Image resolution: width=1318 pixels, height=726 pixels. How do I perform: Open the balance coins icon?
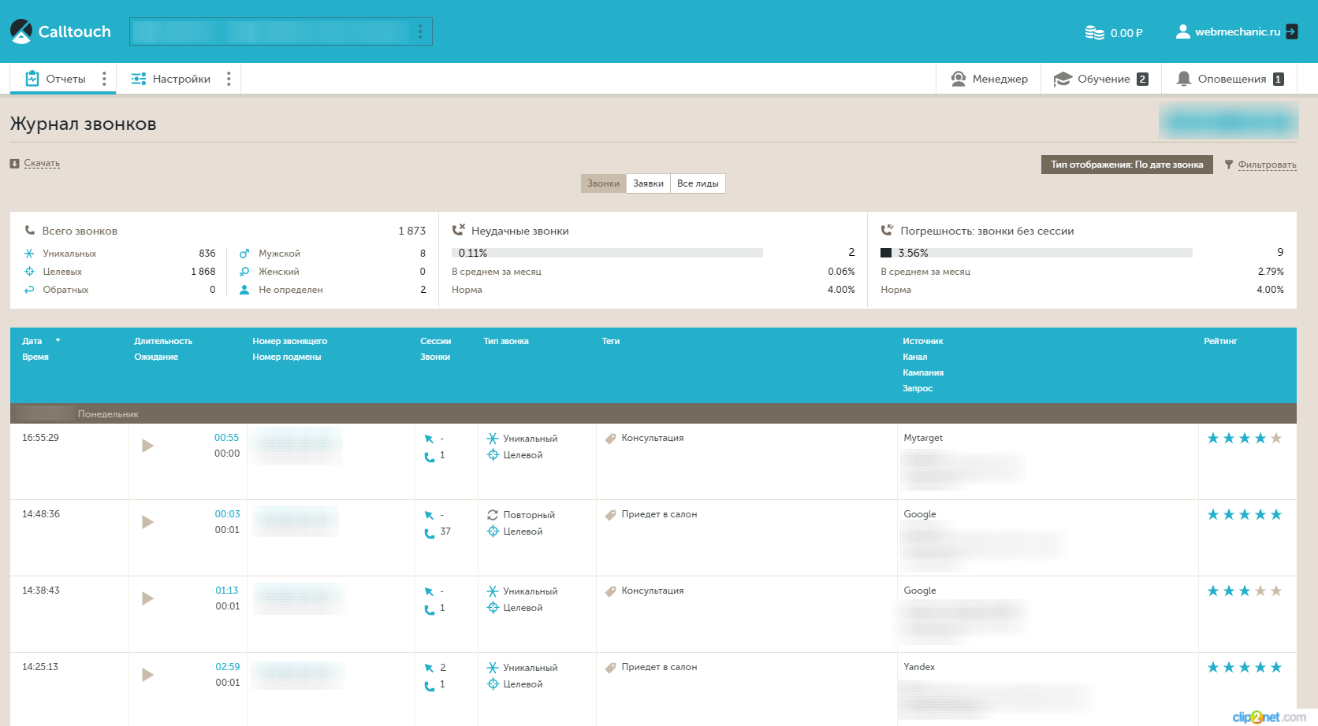point(1094,32)
